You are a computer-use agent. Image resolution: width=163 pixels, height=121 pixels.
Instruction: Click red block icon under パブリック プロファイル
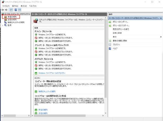pyautogui.click(x=36, y=65)
